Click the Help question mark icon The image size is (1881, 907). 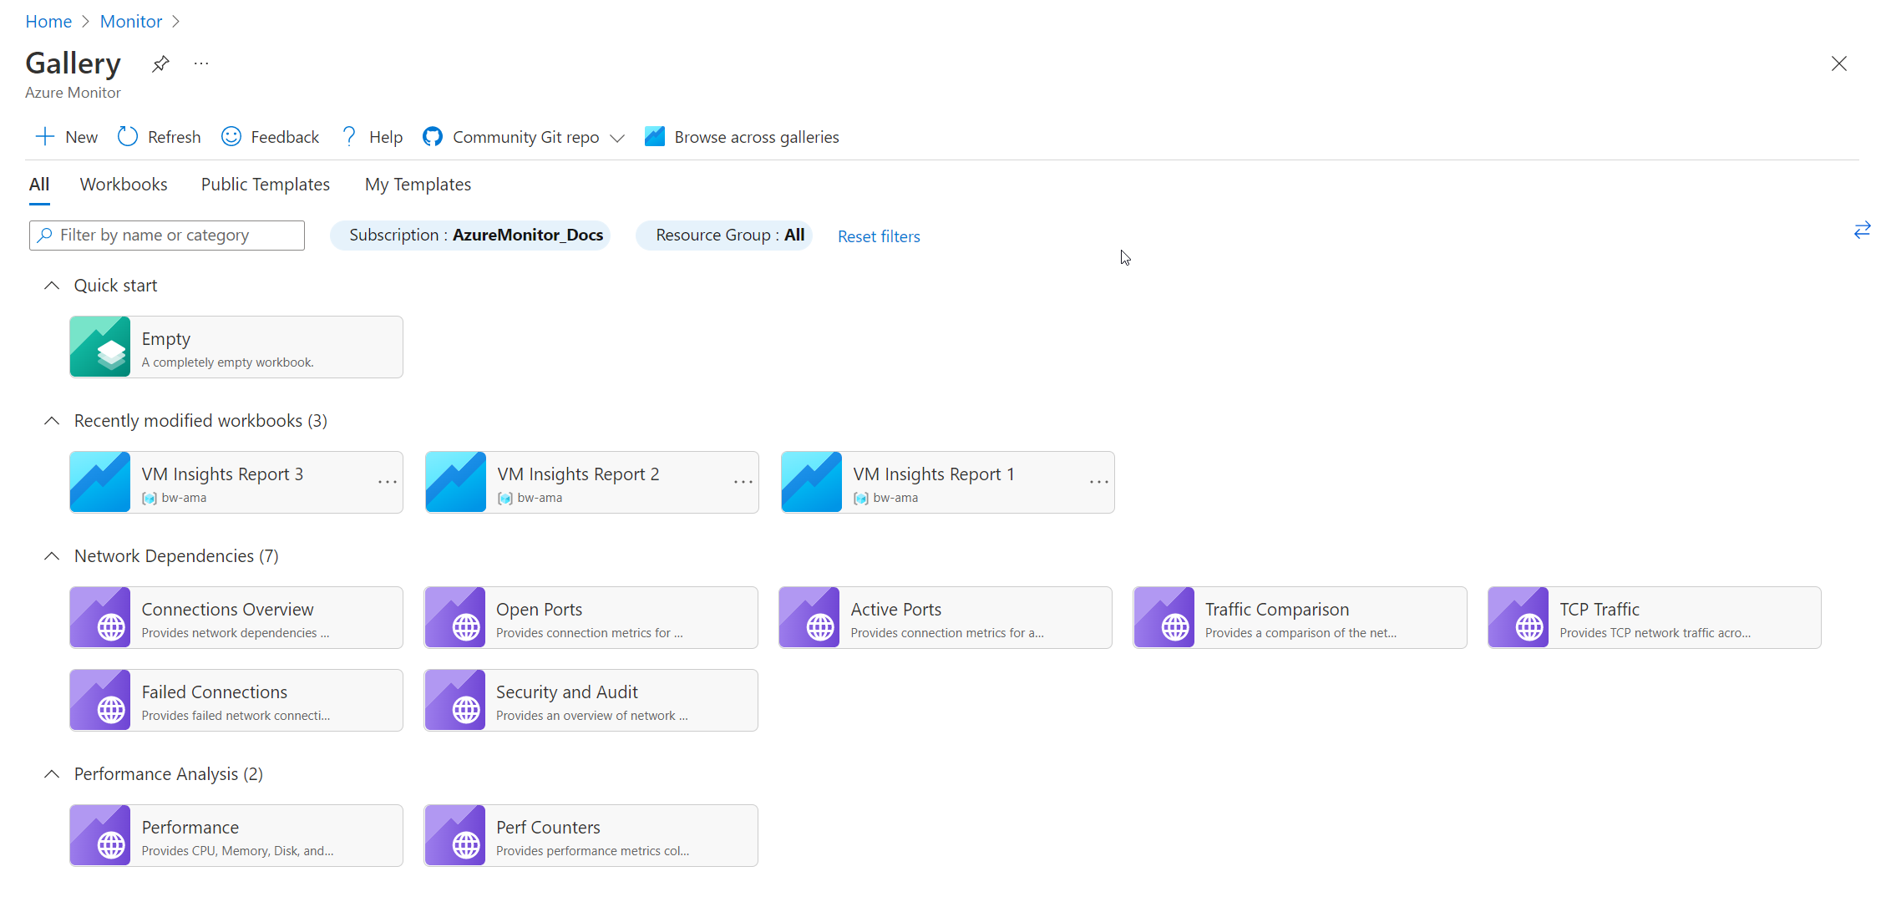click(347, 136)
